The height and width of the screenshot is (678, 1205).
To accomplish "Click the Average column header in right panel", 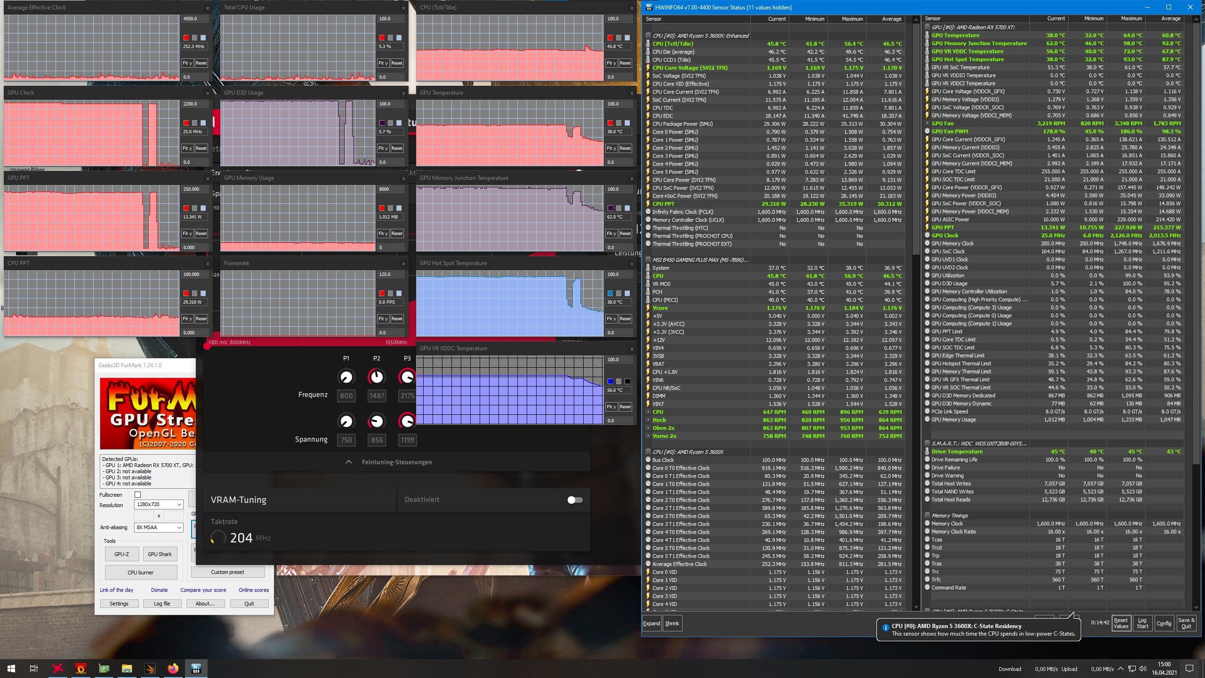I will pos(1165,19).
